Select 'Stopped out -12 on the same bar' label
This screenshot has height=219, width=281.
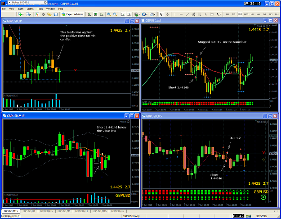click(222, 42)
